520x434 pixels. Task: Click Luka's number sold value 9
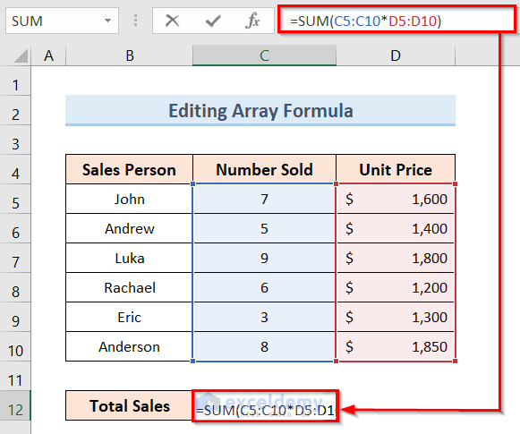click(264, 258)
